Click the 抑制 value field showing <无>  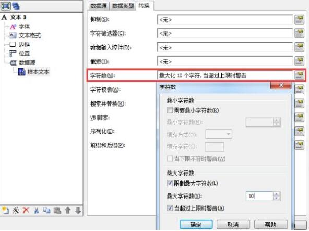(225, 19)
